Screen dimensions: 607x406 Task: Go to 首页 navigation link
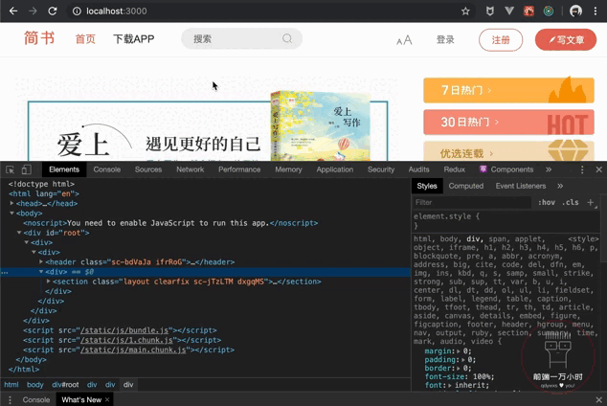point(85,39)
